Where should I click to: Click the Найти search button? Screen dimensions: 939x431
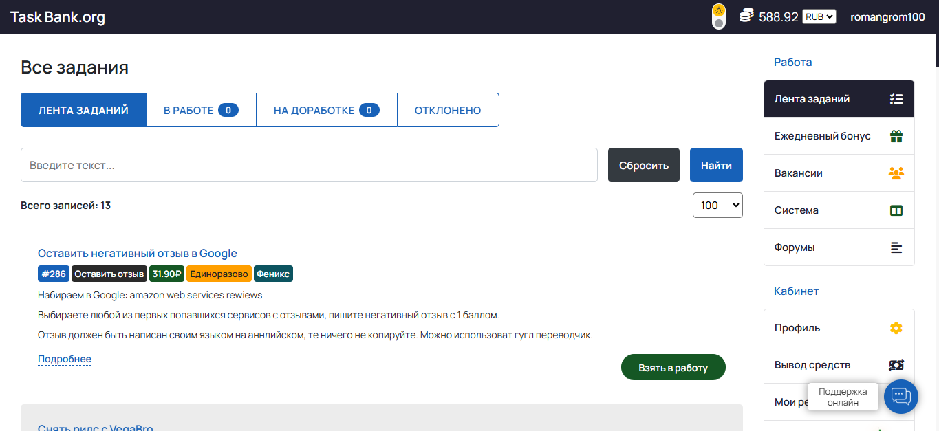point(716,165)
